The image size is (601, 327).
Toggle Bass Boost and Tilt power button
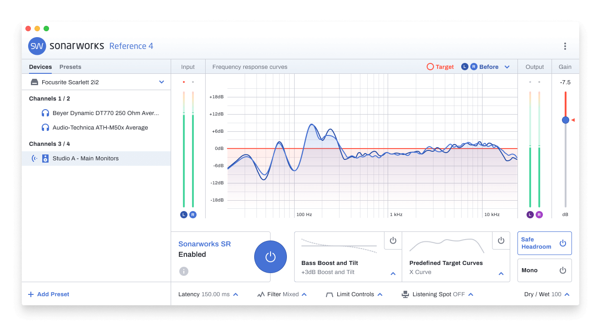click(x=393, y=240)
